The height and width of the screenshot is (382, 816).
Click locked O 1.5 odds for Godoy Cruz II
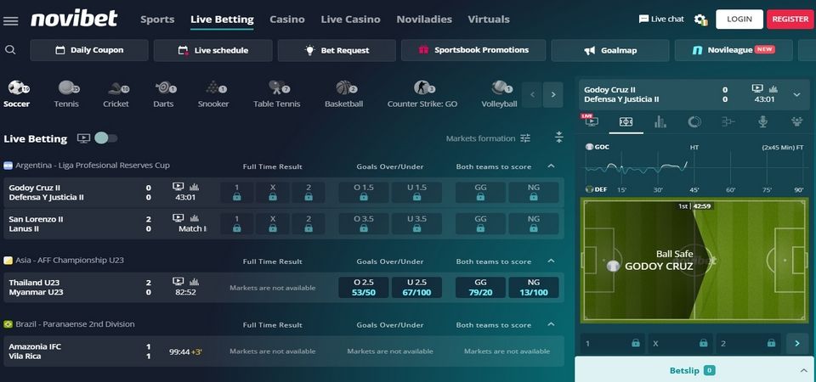364,193
